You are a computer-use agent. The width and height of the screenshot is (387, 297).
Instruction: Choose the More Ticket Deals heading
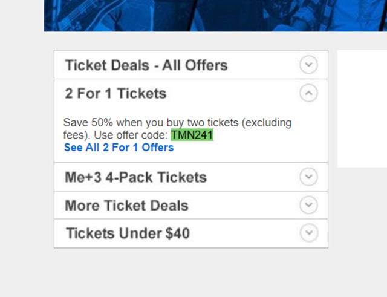[x=126, y=206]
